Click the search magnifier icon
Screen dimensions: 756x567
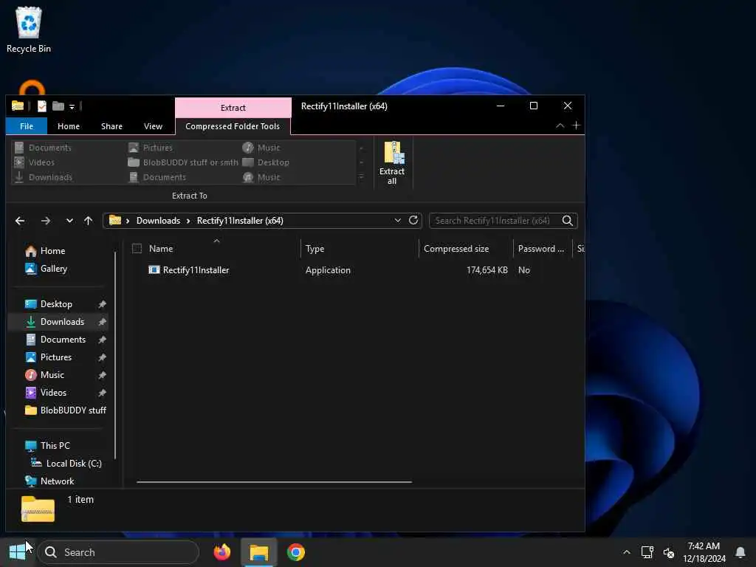[x=568, y=221]
